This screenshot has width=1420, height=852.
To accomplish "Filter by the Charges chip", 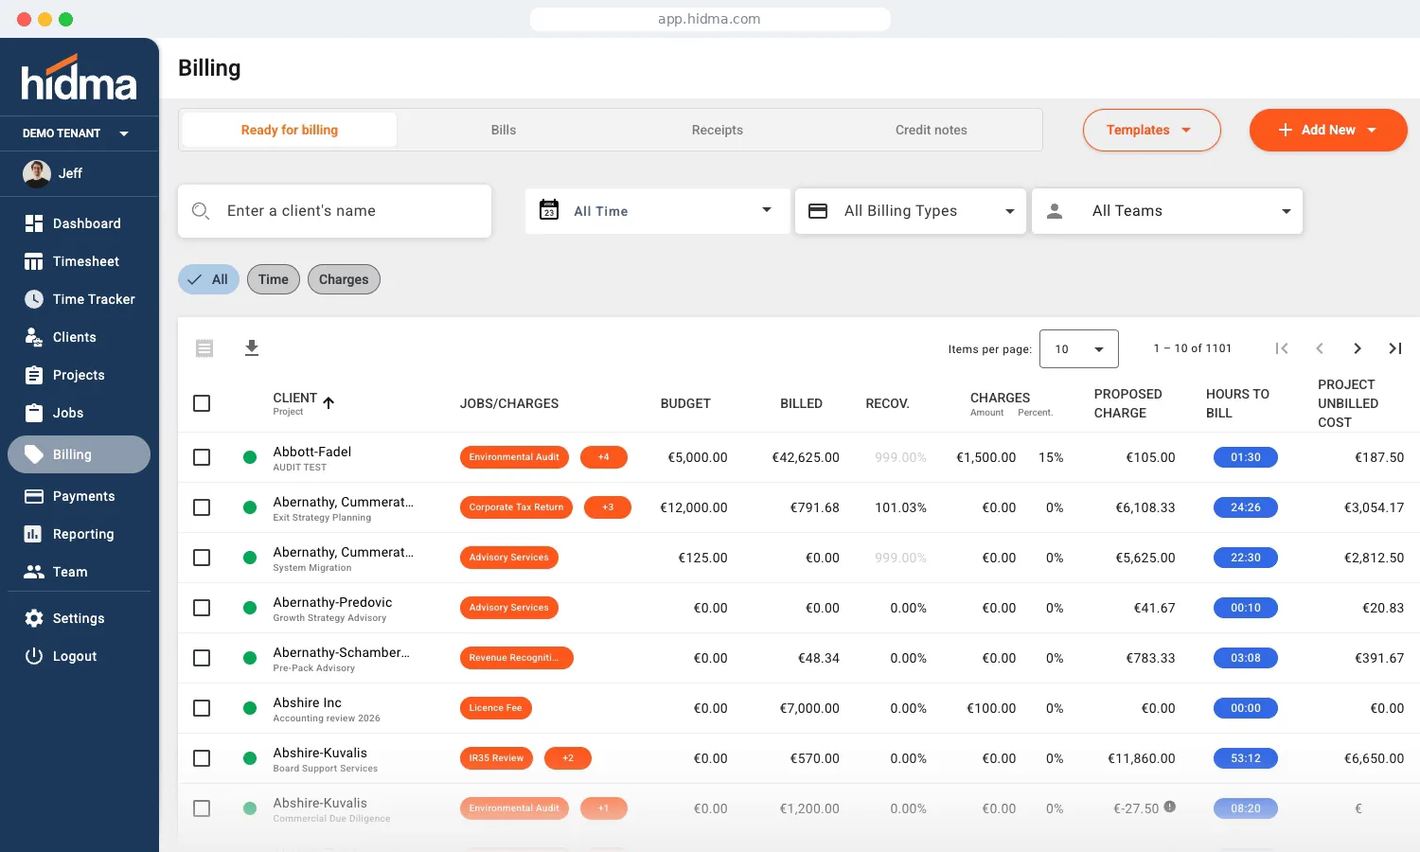I will pyautogui.click(x=344, y=279).
